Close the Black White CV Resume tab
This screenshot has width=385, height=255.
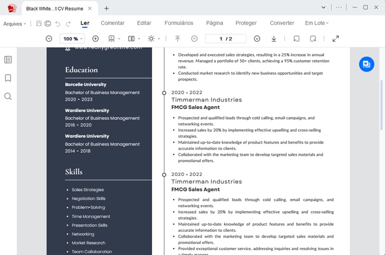tap(90, 9)
